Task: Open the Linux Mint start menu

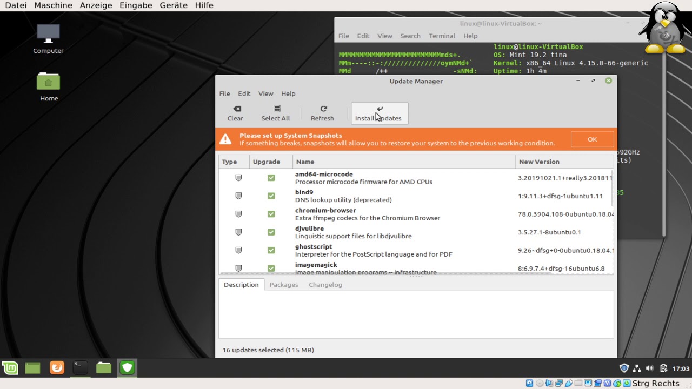Action: (10, 368)
